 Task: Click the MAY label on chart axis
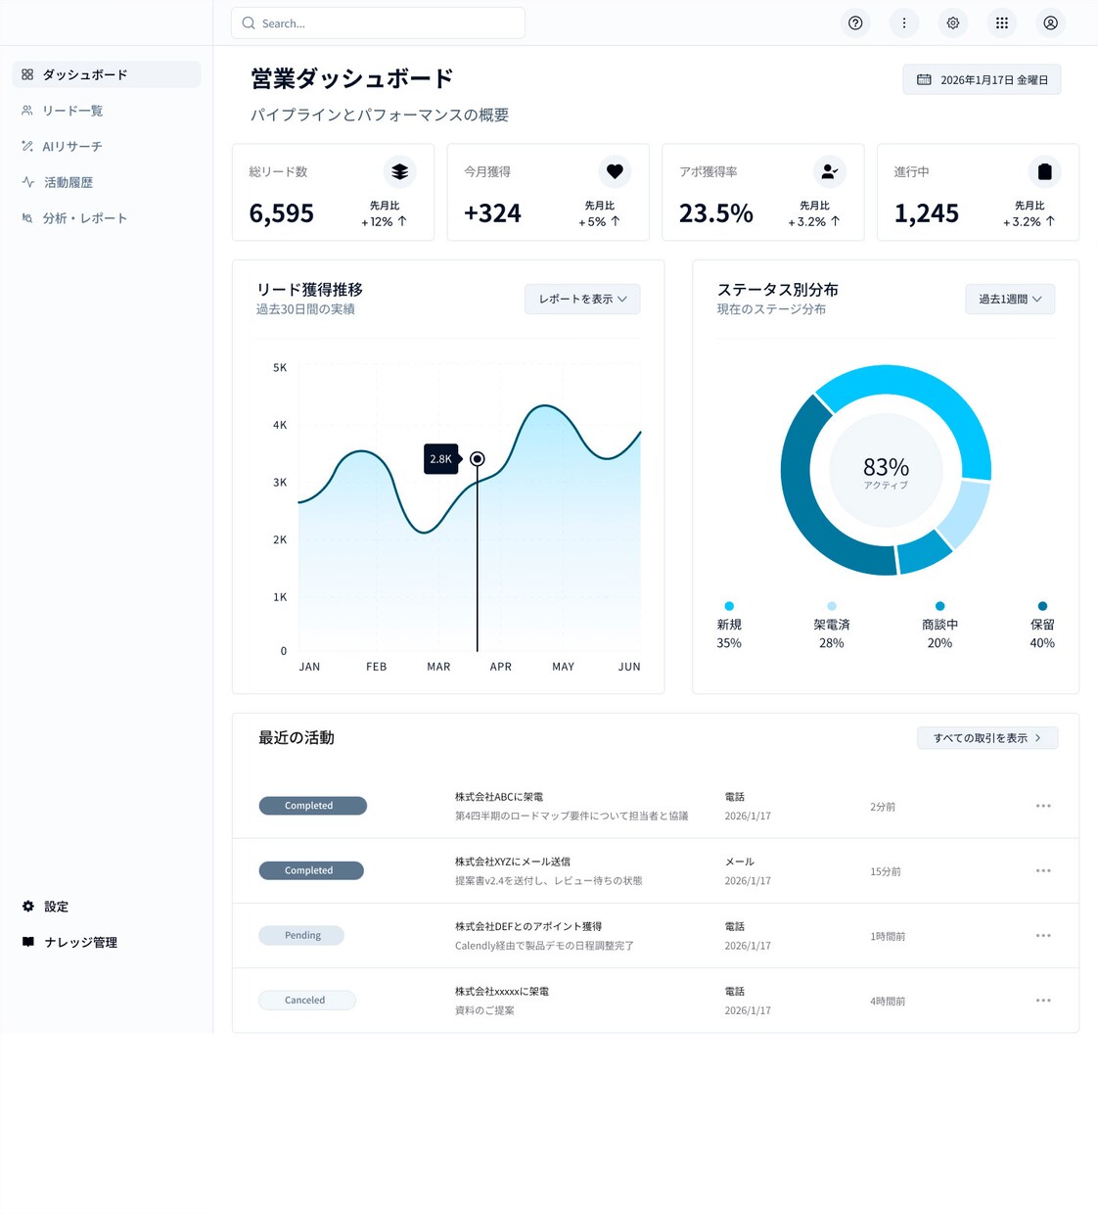(x=564, y=667)
